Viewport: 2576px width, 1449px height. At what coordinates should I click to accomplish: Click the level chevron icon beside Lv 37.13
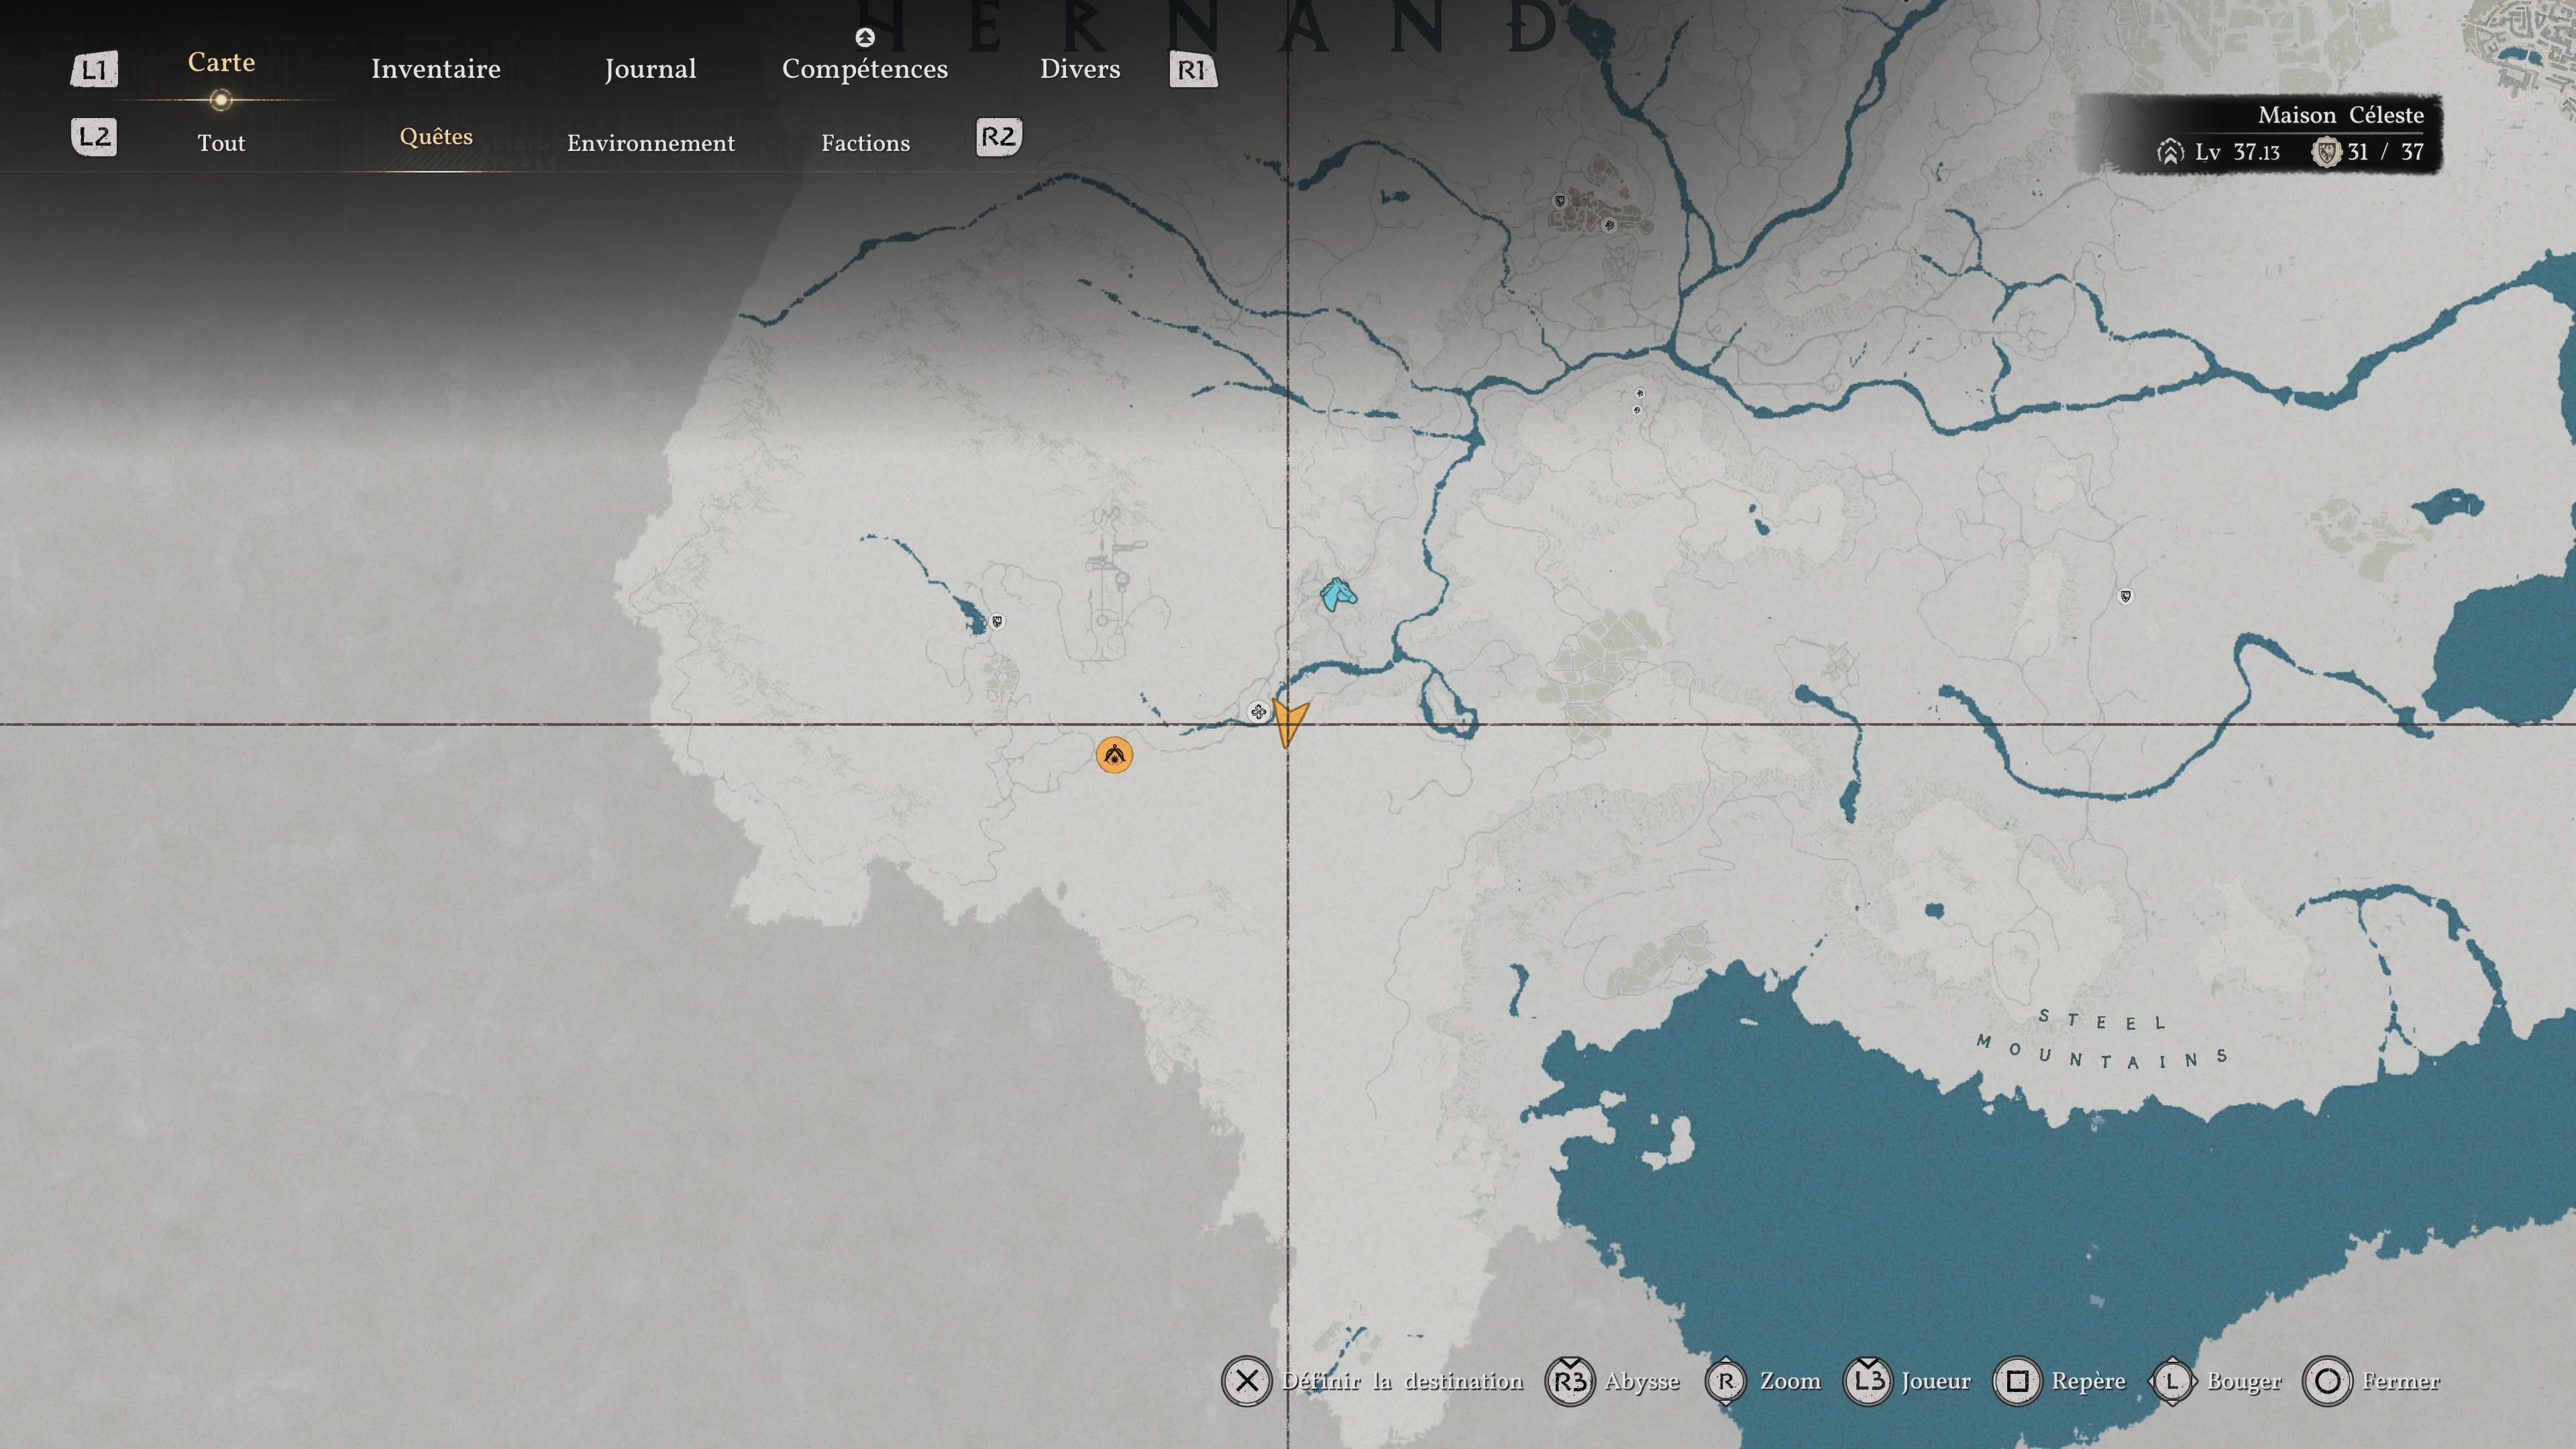point(2169,152)
